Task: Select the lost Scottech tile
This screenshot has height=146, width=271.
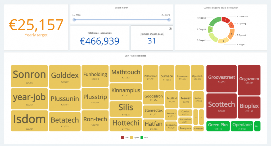Action: [222, 106]
